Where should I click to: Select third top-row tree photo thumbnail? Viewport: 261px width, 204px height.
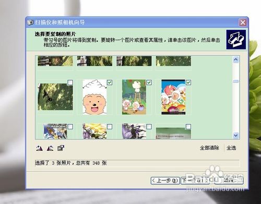[x=134, y=61]
